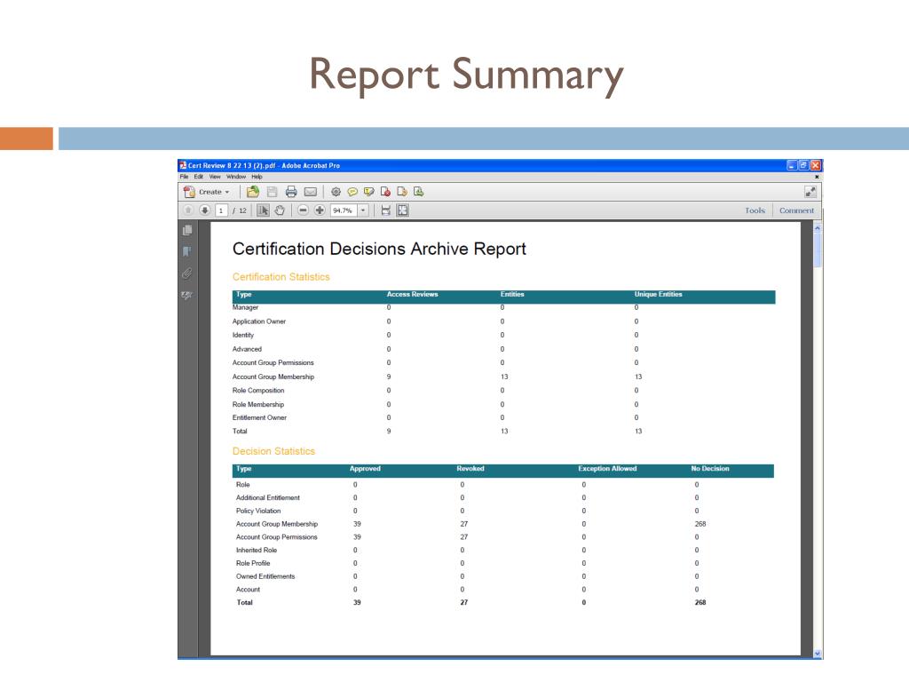Screen dimensions: 909x682
Task: Go to the next page with the down arrow
Action: pyautogui.click(x=205, y=210)
